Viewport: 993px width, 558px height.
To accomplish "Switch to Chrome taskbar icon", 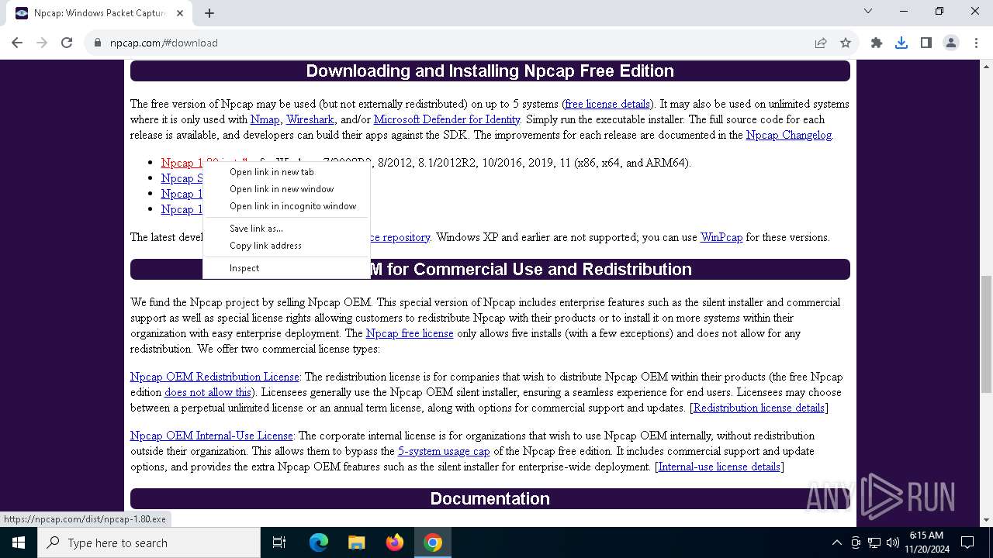I will click(433, 542).
